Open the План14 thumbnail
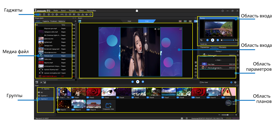 (94, 105)
